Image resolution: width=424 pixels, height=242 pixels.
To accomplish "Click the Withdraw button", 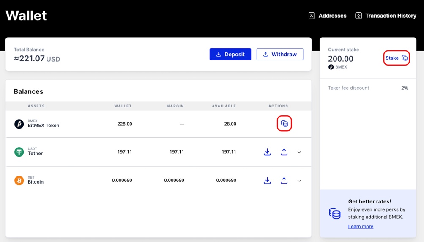I will tap(280, 54).
